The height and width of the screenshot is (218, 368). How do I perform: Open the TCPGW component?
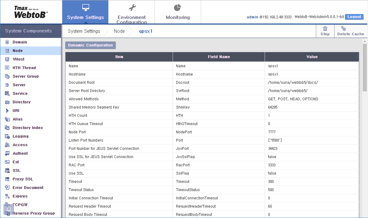coord(31,205)
